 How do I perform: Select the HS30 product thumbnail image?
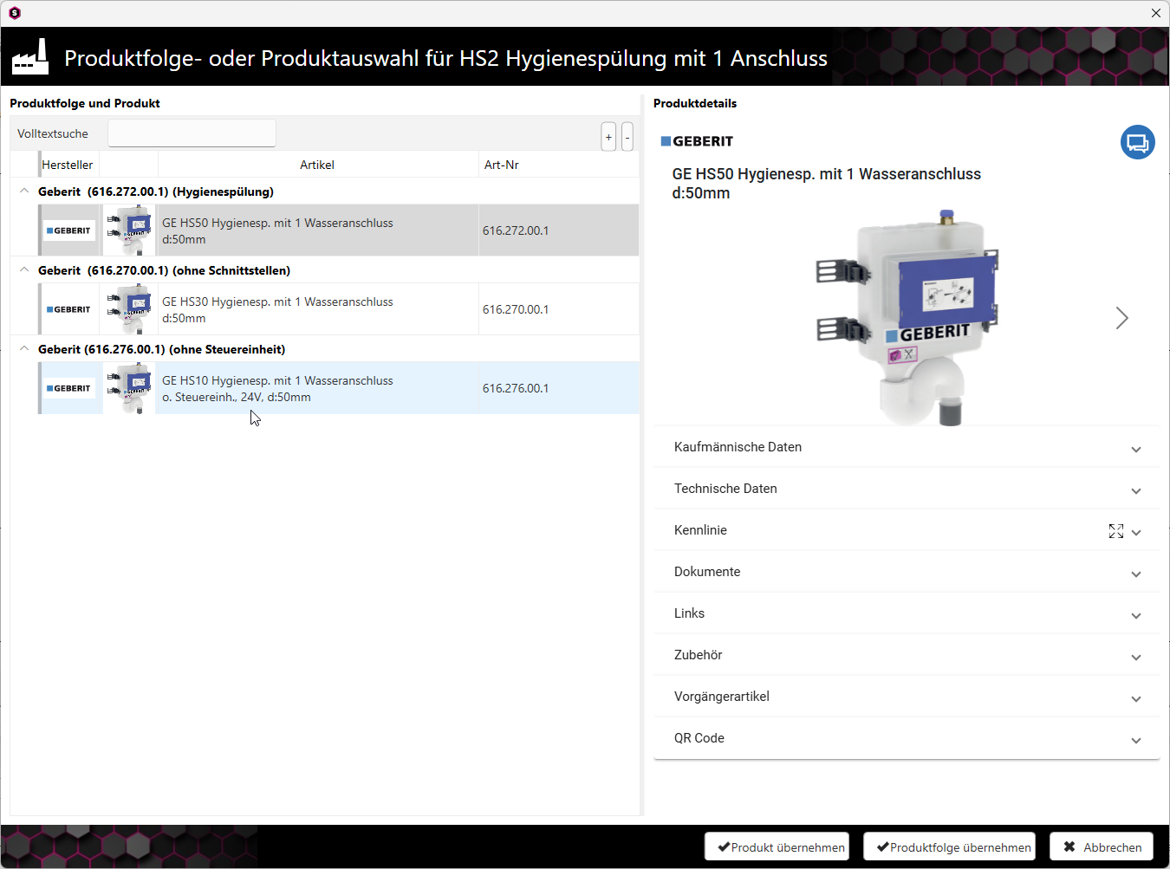click(x=129, y=309)
